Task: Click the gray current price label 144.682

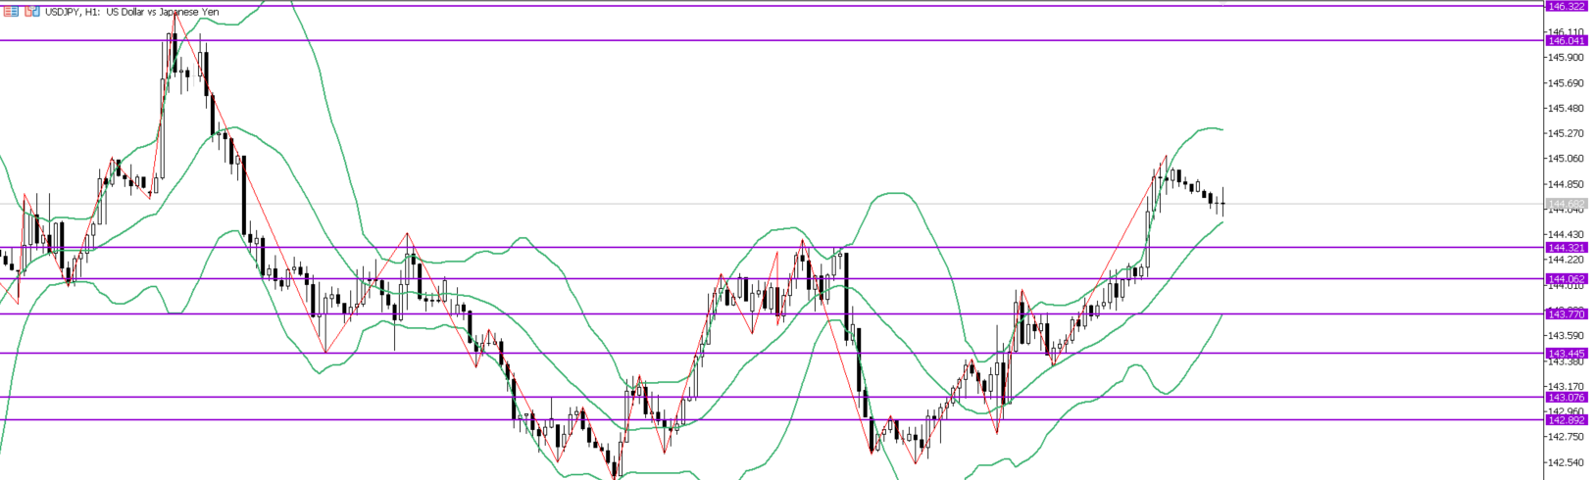Action: (x=1566, y=204)
